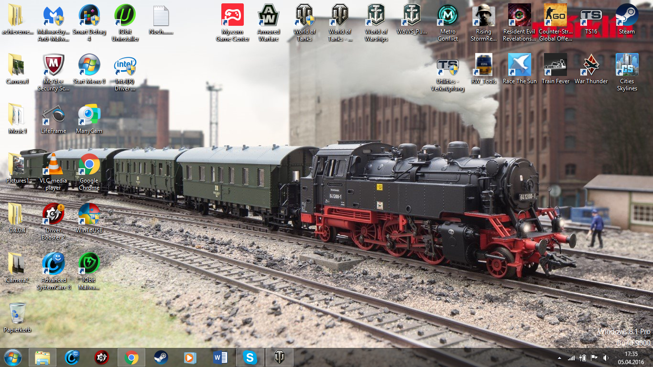Open the Papierkorb recycle bin

pyautogui.click(x=17, y=313)
